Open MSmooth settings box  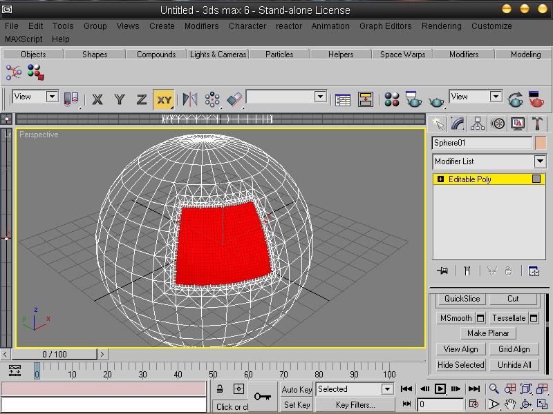click(x=480, y=318)
